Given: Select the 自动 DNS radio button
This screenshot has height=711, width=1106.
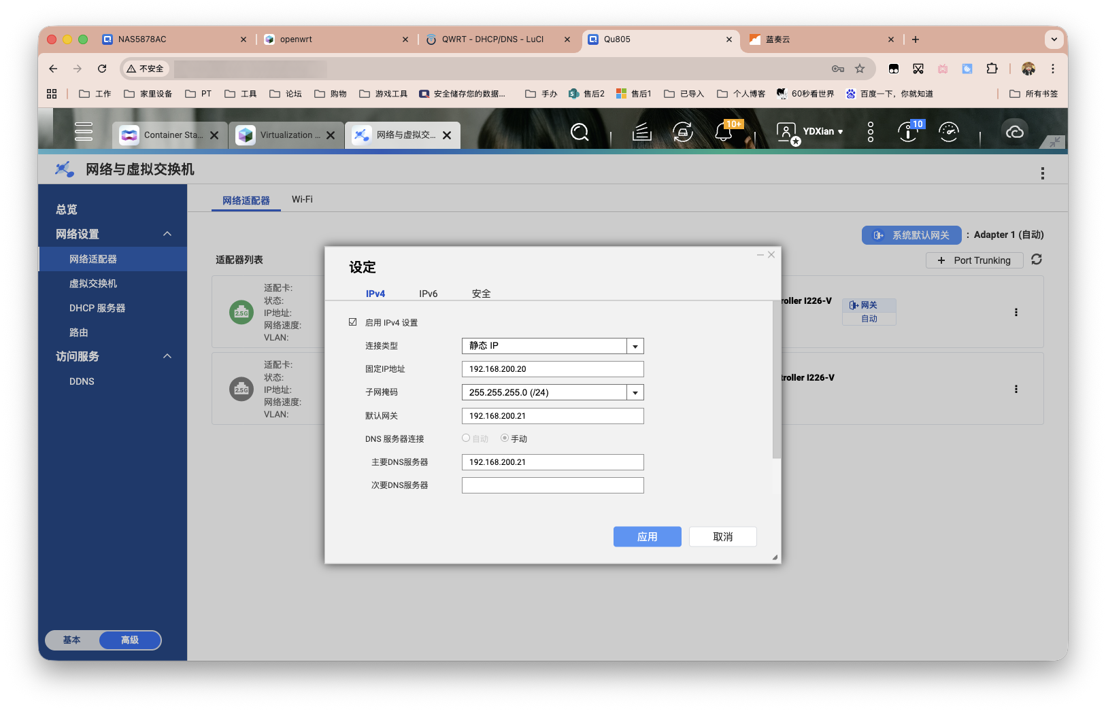Looking at the screenshot, I should (466, 438).
